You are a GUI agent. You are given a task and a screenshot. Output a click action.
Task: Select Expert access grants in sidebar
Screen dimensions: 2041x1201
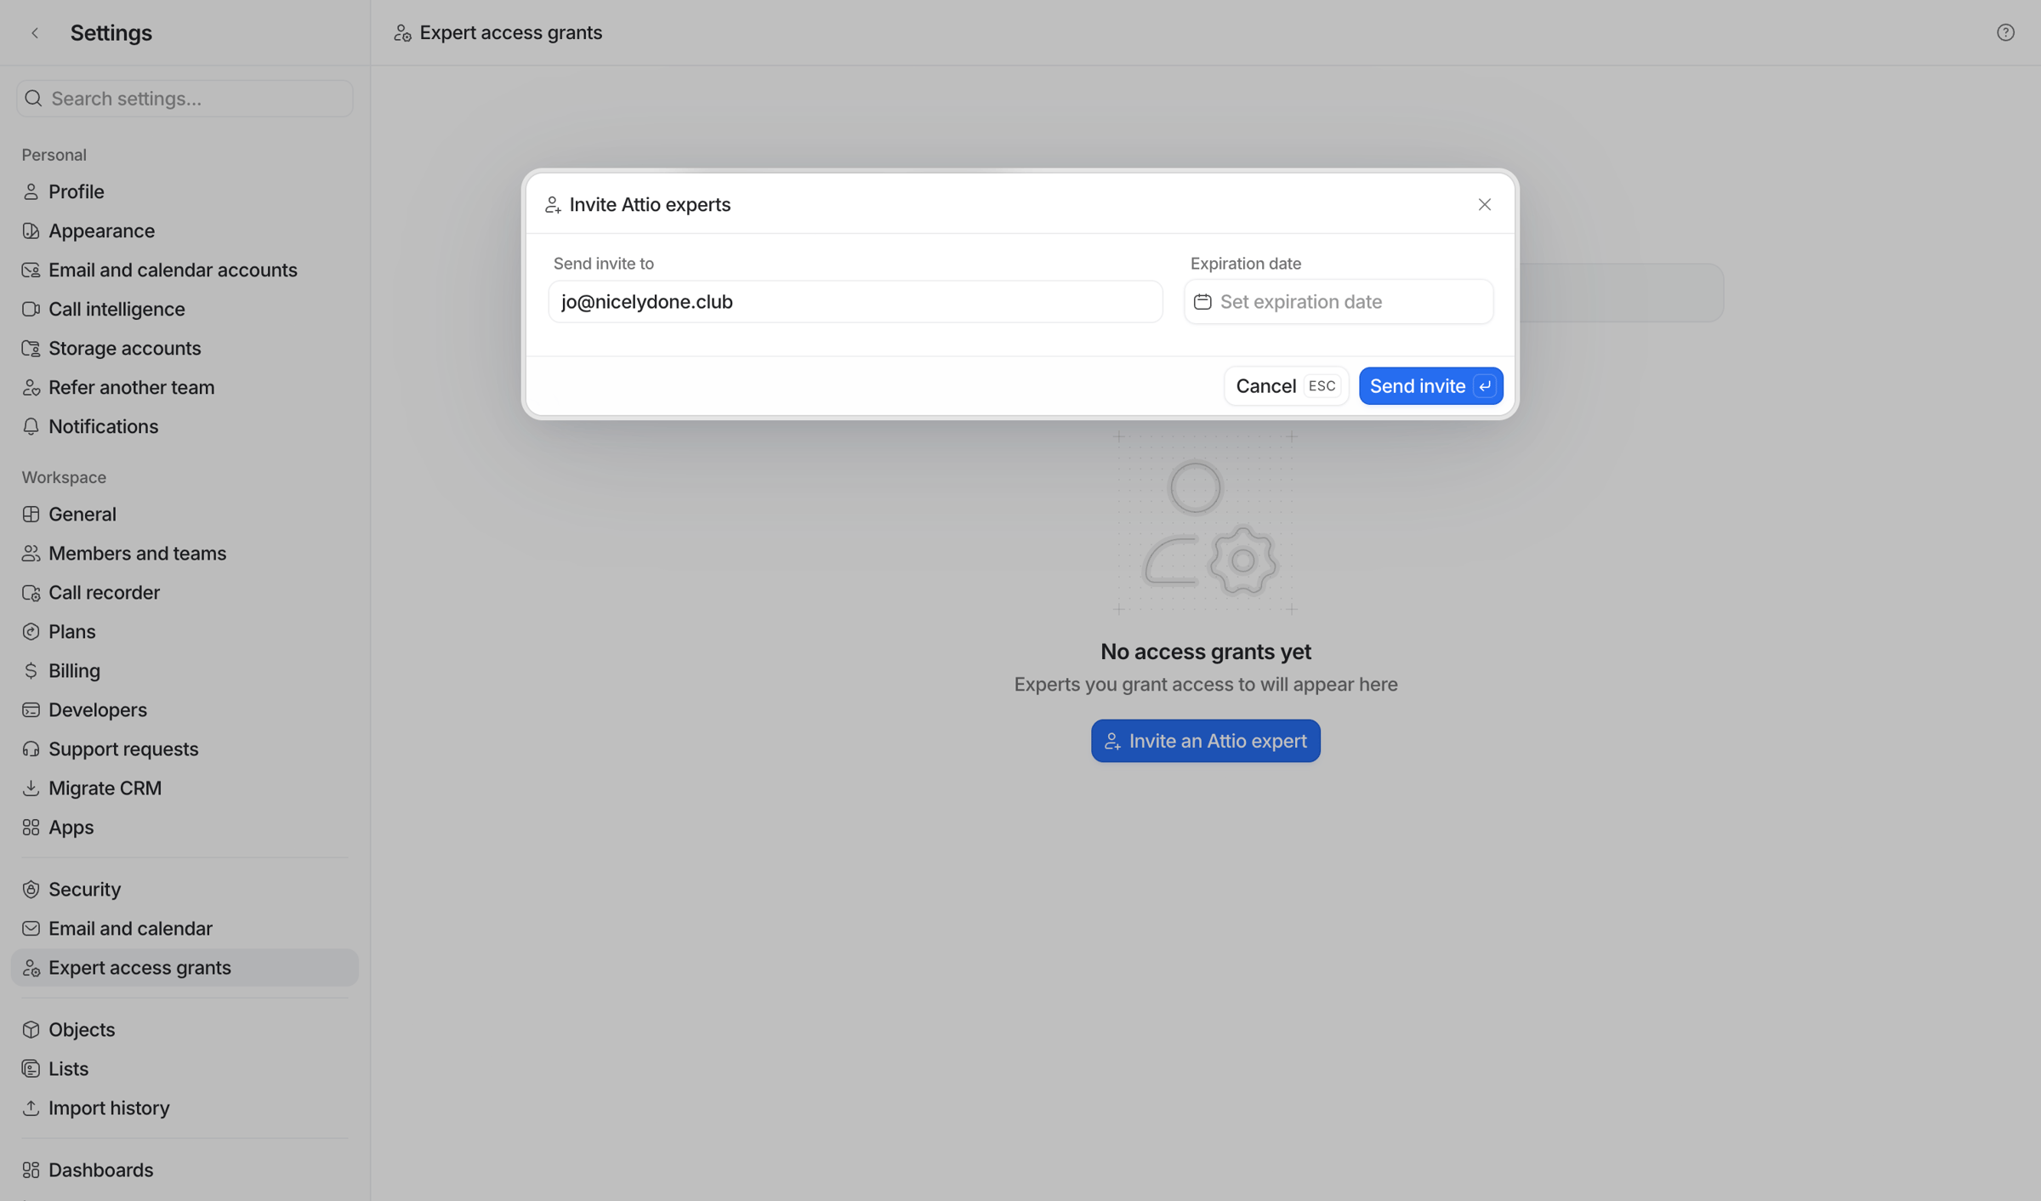pos(185,968)
